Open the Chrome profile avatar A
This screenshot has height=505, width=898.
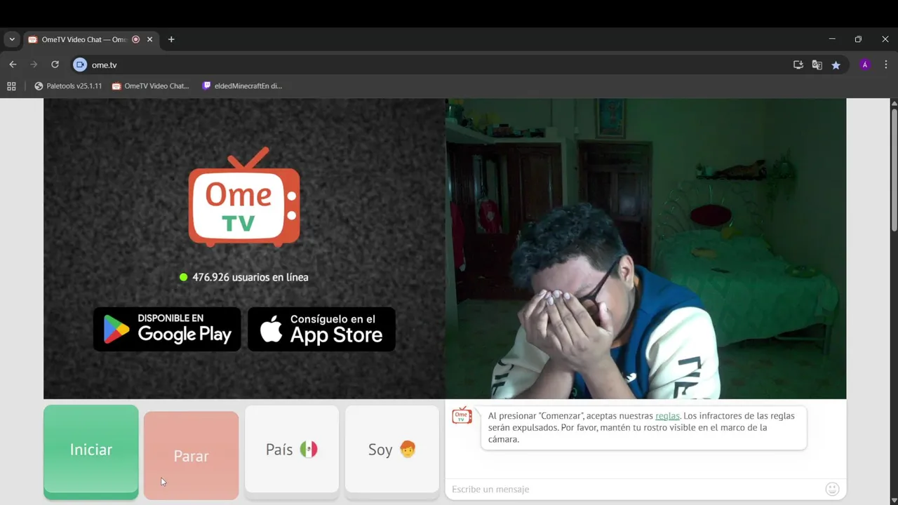click(x=865, y=65)
